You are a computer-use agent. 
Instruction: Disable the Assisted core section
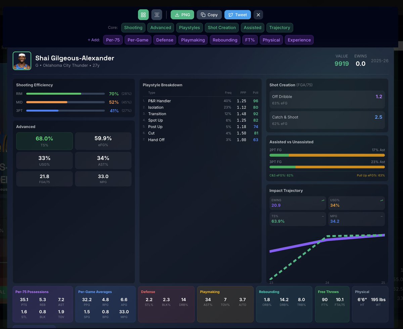coord(252,28)
